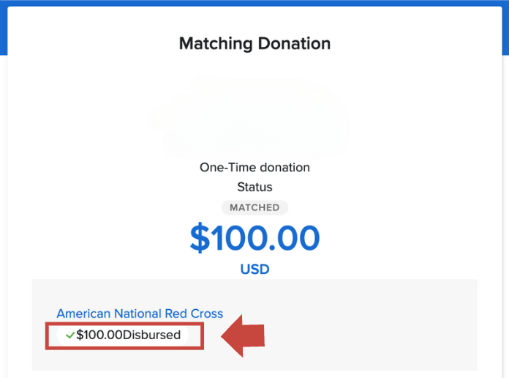Click the One-Time donation text
509x378 pixels.
tap(254, 167)
